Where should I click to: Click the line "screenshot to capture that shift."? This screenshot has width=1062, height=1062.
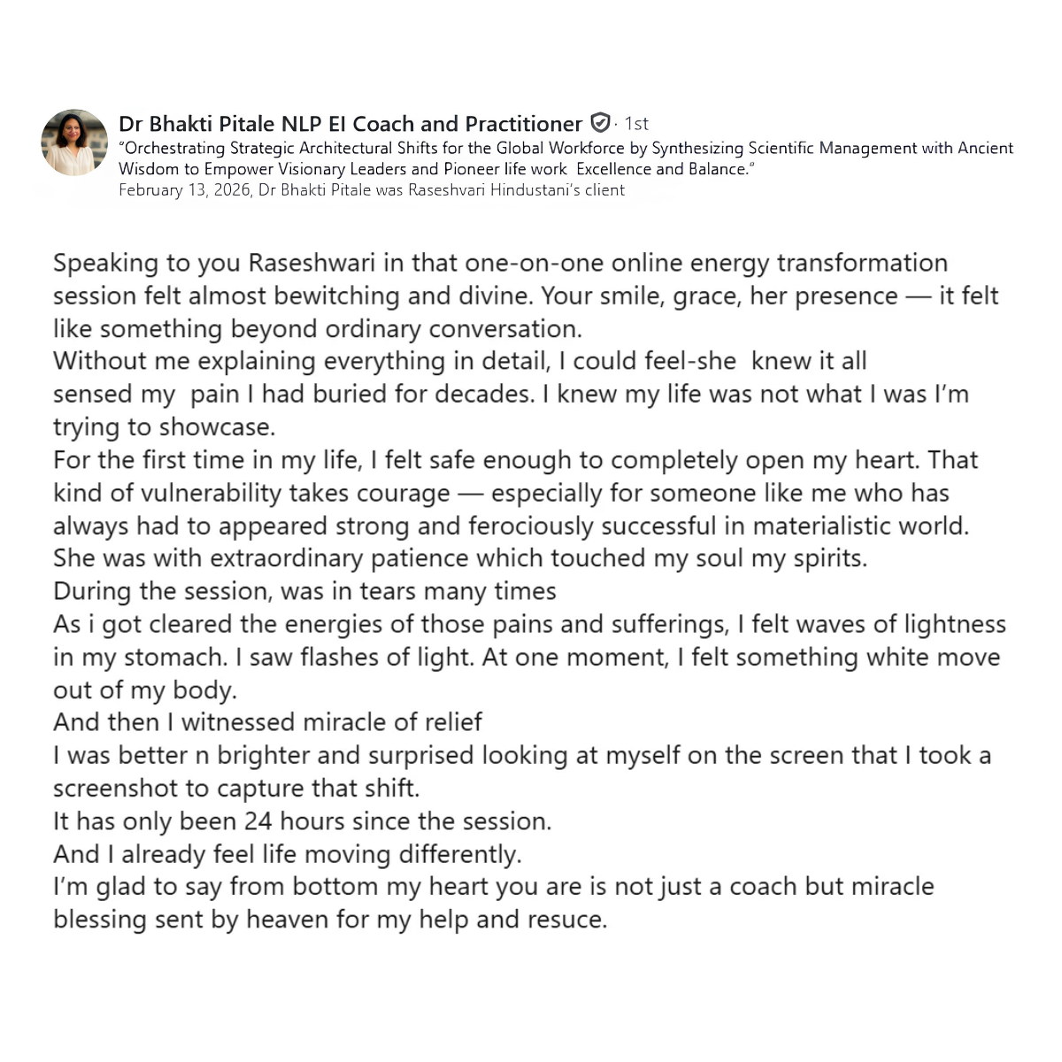pos(236,788)
